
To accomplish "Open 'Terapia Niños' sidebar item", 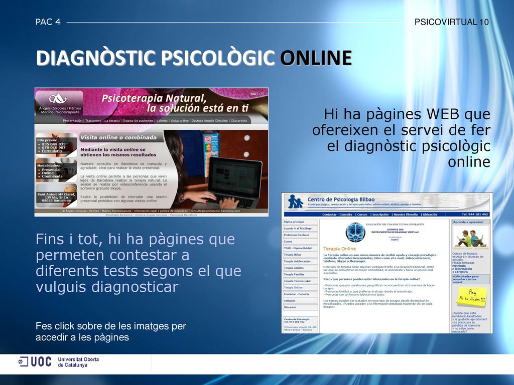I will (x=300, y=255).
